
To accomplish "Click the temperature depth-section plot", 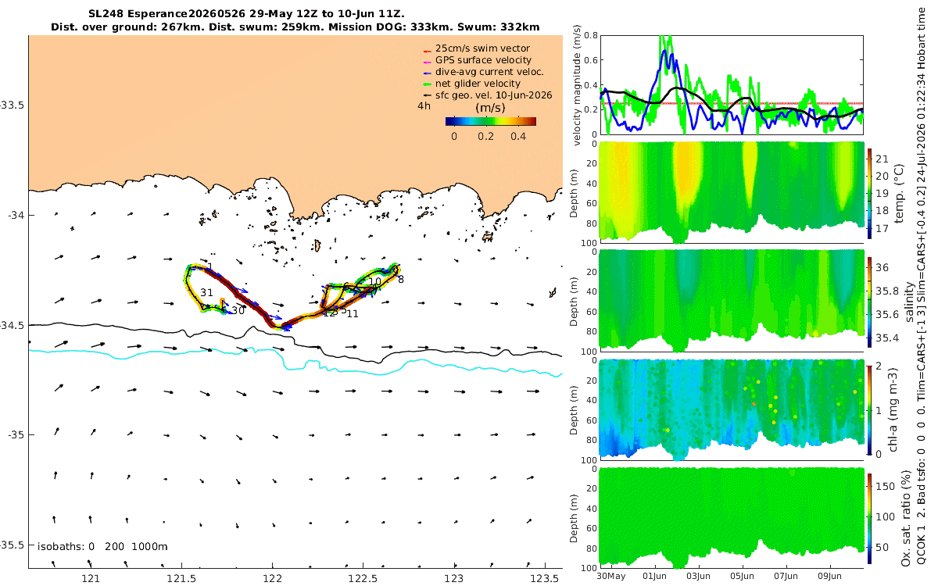I will click(x=732, y=192).
